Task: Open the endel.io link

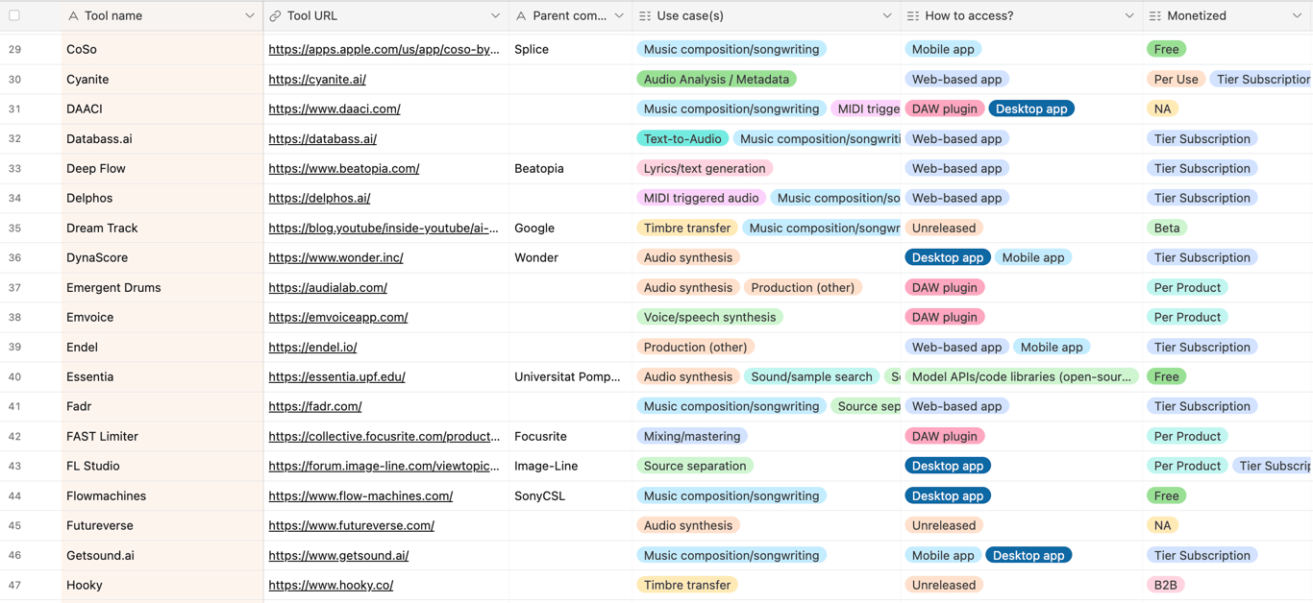Action: 312,347
